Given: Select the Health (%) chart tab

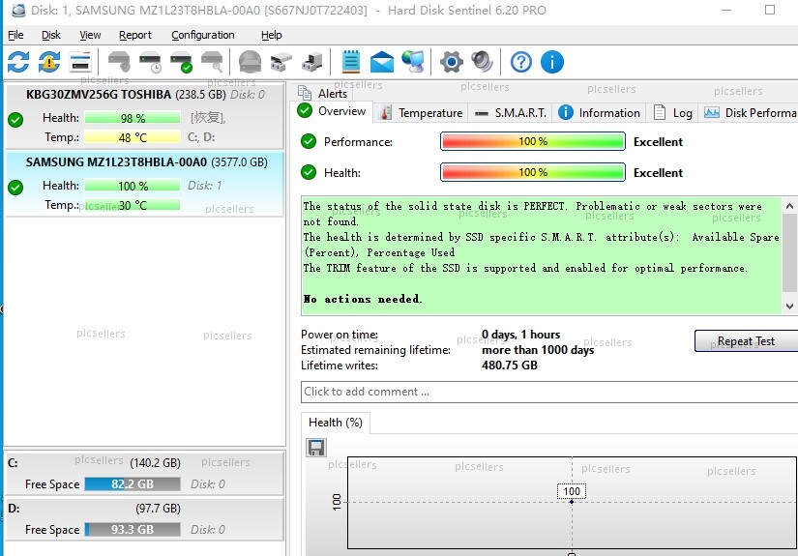Looking at the screenshot, I should pyautogui.click(x=336, y=423).
